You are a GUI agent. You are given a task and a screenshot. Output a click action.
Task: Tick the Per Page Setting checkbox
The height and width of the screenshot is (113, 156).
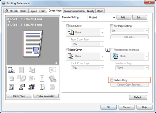(x=112, y=26)
